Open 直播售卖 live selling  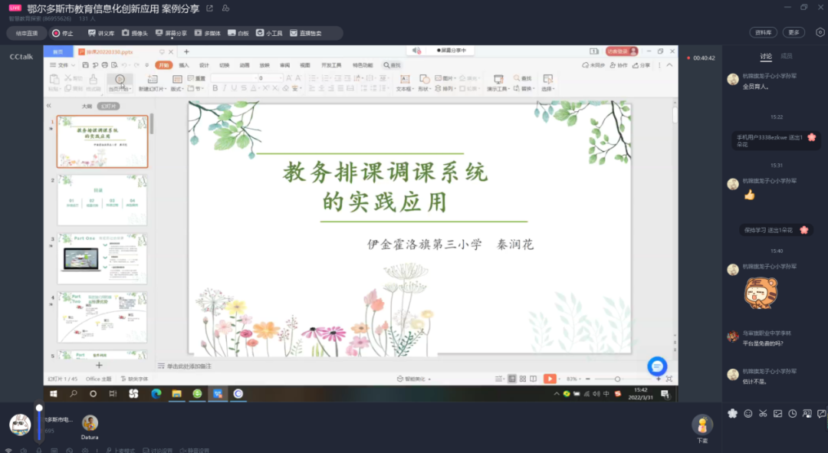[x=306, y=33]
